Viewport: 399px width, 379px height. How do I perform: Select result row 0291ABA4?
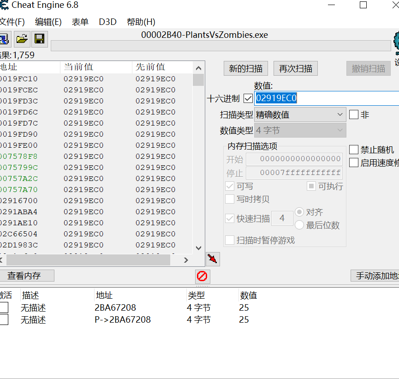pyautogui.click(x=96, y=212)
